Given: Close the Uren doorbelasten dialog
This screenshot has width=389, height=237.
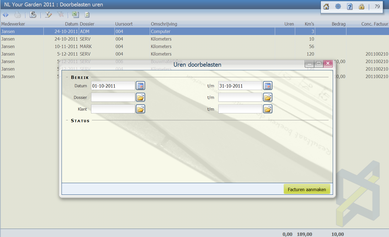Looking at the screenshot, I should pyautogui.click(x=328, y=64).
